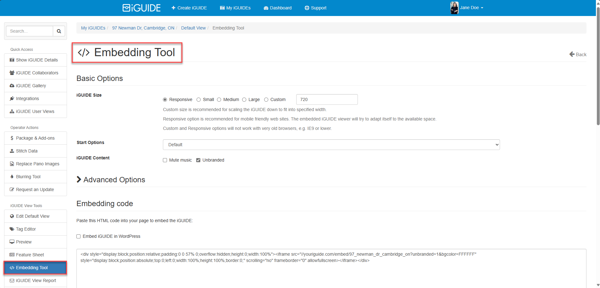Open Edit Default View from sidebar
The height and width of the screenshot is (288, 600).
coord(36,216)
